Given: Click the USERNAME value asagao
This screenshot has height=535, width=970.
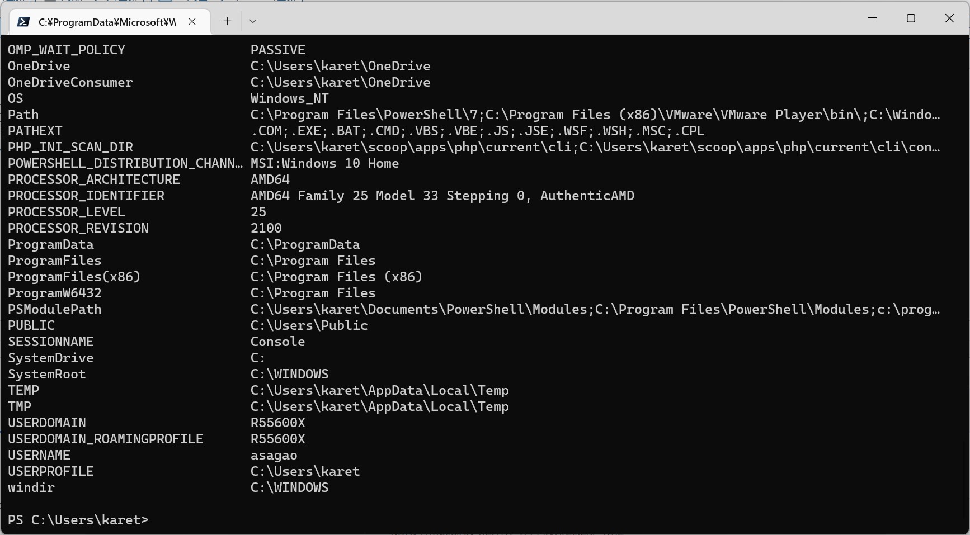Looking at the screenshot, I should pos(274,455).
